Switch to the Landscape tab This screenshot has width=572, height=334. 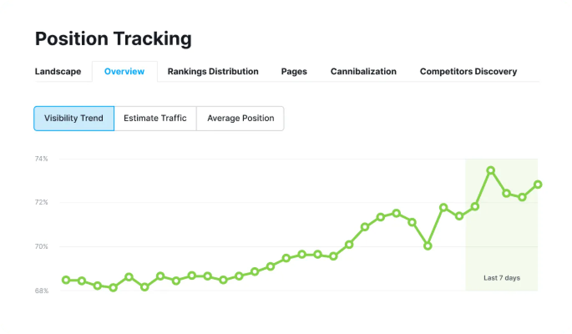(58, 71)
